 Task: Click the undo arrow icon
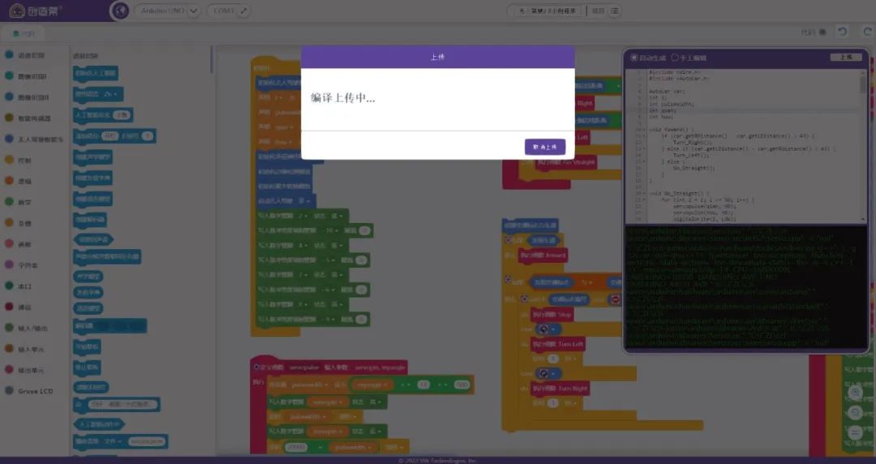(844, 32)
